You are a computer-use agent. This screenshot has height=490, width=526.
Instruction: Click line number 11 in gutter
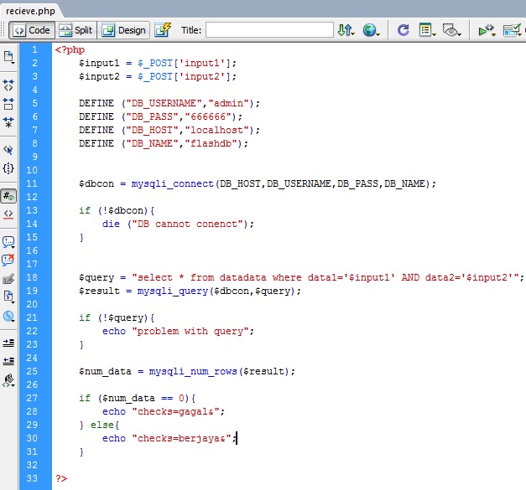[32, 183]
